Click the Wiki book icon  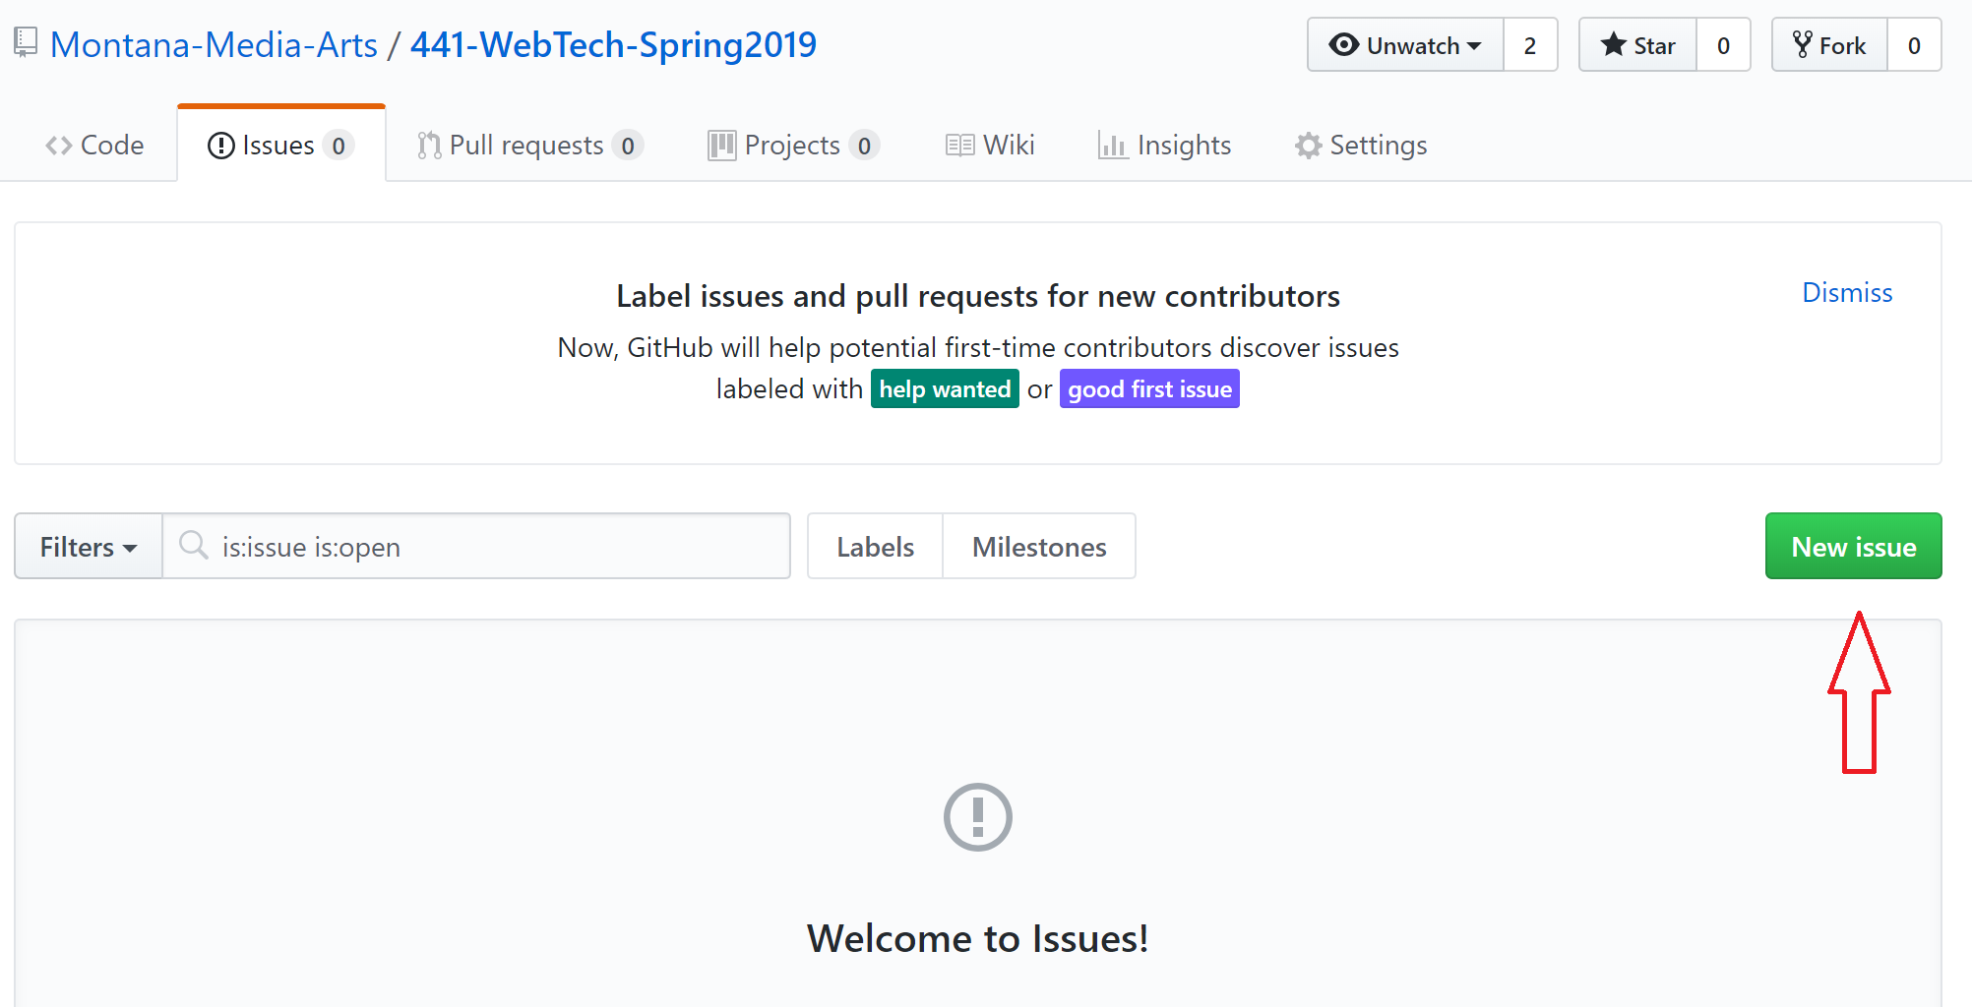coord(960,146)
